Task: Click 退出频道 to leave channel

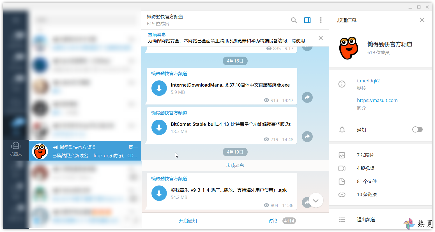Action: (366, 220)
